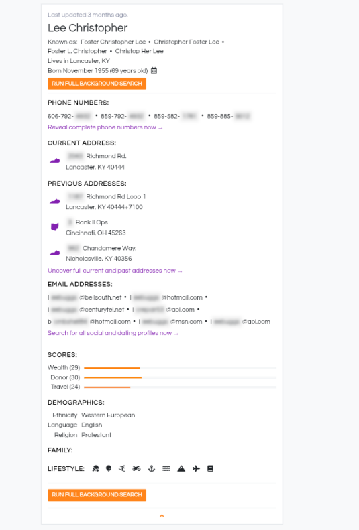Screen dimensions: 359x530
Task: Click the anchor lifestyle icon
Action: pos(152,468)
